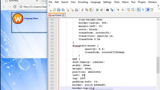Screen dimensions: 160x90
Task: Click the browser address bar URL
Action: [35, 7]
